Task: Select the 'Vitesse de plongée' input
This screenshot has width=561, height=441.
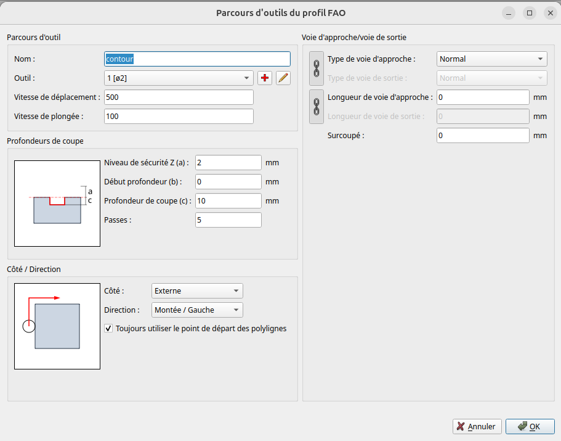Action: click(179, 117)
